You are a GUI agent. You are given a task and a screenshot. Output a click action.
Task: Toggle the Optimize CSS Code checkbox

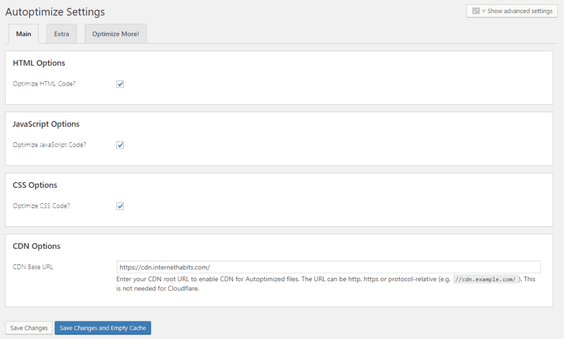click(x=120, y=206)
